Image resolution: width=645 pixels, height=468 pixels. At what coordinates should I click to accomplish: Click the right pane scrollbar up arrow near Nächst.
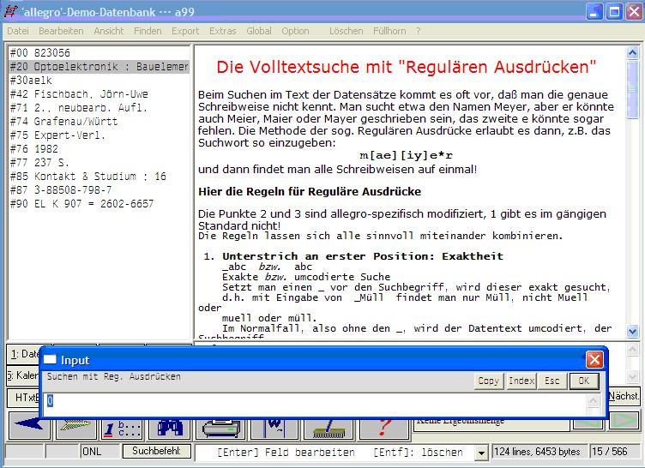click(632, 350)
